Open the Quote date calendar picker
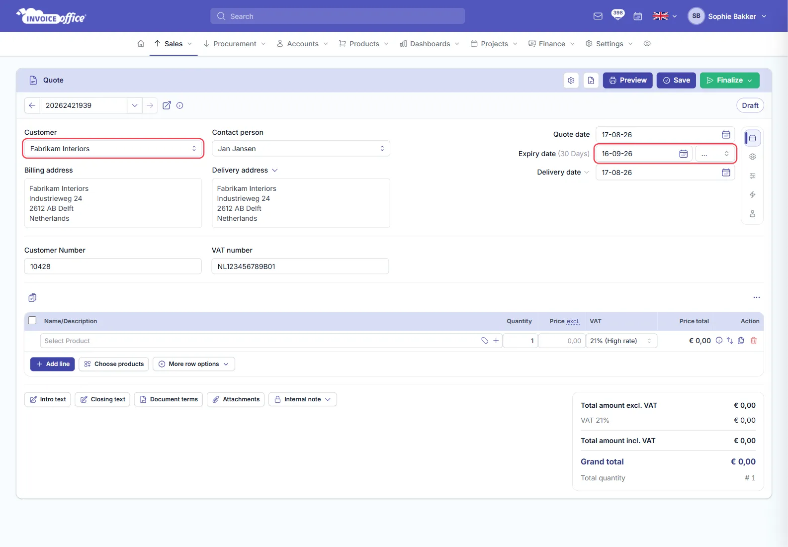788x547 pixels. (x=726, y=135)
